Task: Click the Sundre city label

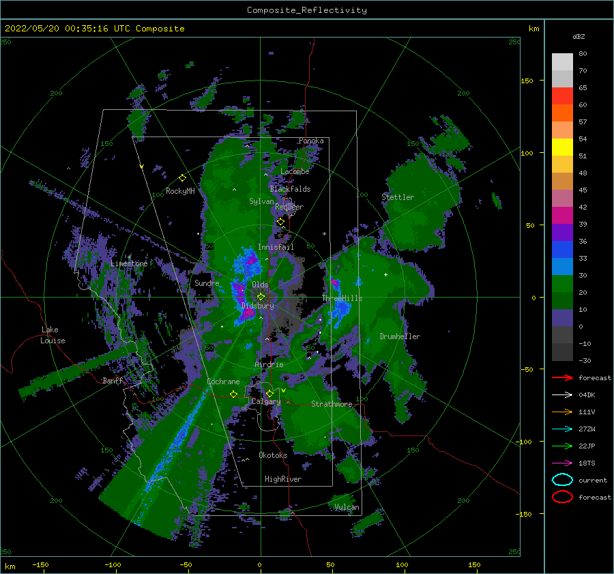Action: pos(207,283)
